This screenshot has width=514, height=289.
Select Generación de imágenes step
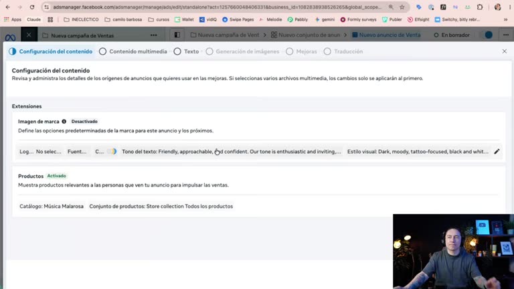click(x=242, y=52)
